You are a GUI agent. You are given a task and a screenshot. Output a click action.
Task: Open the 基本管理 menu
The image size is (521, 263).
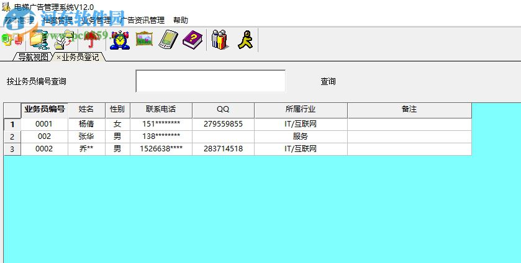(19, 20)
